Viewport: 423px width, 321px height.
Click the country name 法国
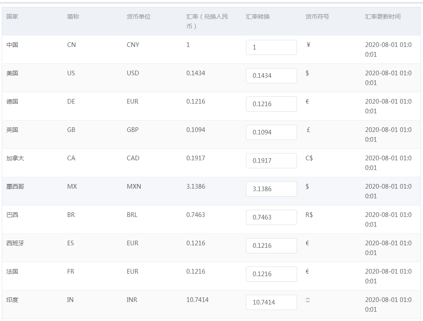12,272
